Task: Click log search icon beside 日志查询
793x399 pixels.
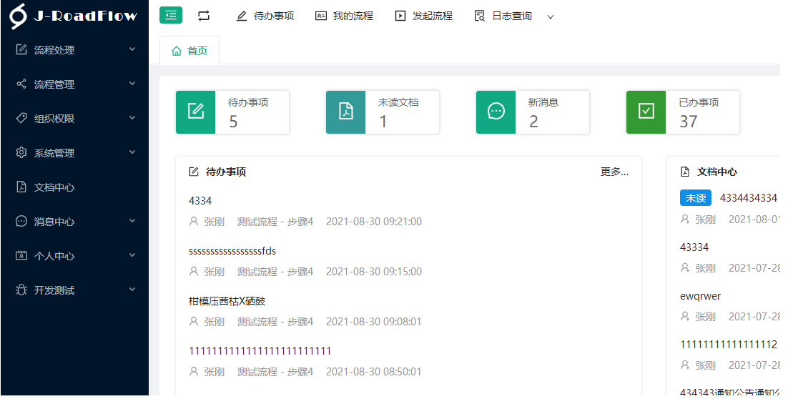Action: pos(479,16)
